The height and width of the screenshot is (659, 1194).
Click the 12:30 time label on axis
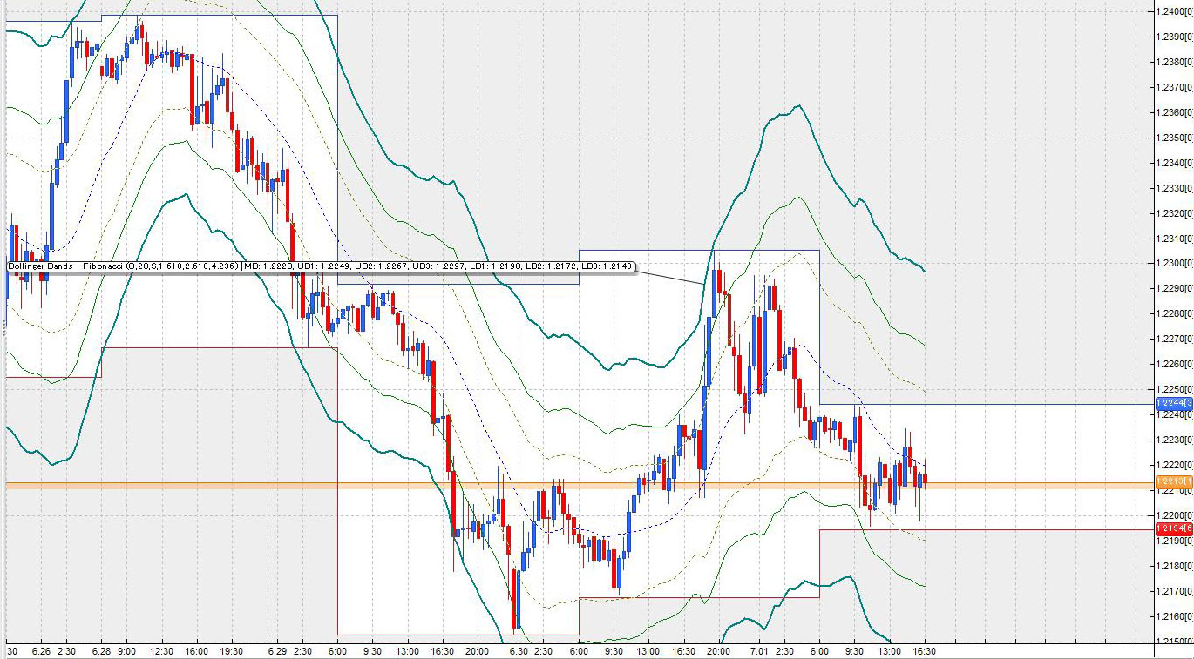point(161,651)
